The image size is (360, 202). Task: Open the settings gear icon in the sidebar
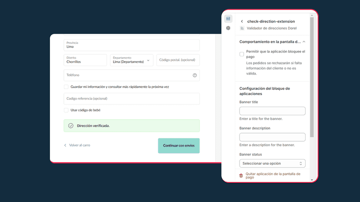(x=228, y=28)
